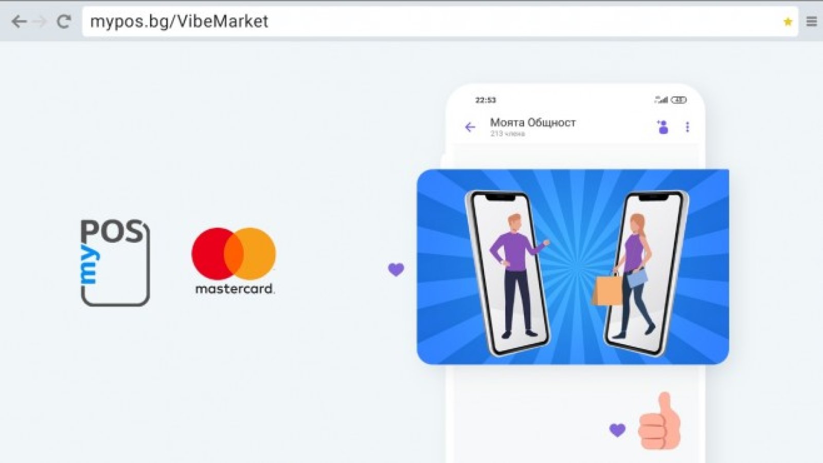Open the browser hamburger menu
The image size is (823, 463).
(812, 22)
